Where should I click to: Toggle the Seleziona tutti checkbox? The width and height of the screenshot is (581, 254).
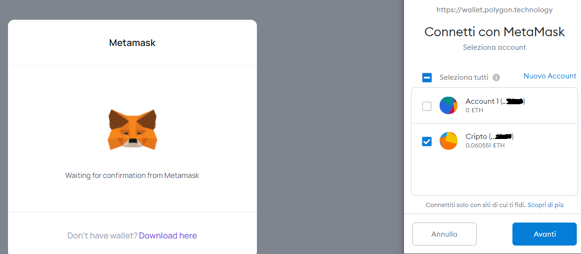coord(426,77)
